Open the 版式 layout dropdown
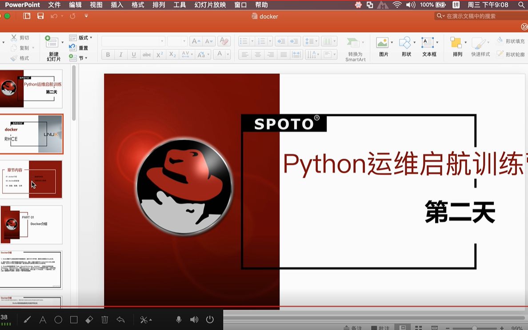This screenshot has width=528, height=330. coord(81,38)
